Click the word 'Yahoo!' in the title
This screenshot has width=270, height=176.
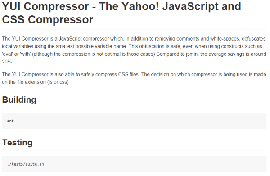coord(140,7)
